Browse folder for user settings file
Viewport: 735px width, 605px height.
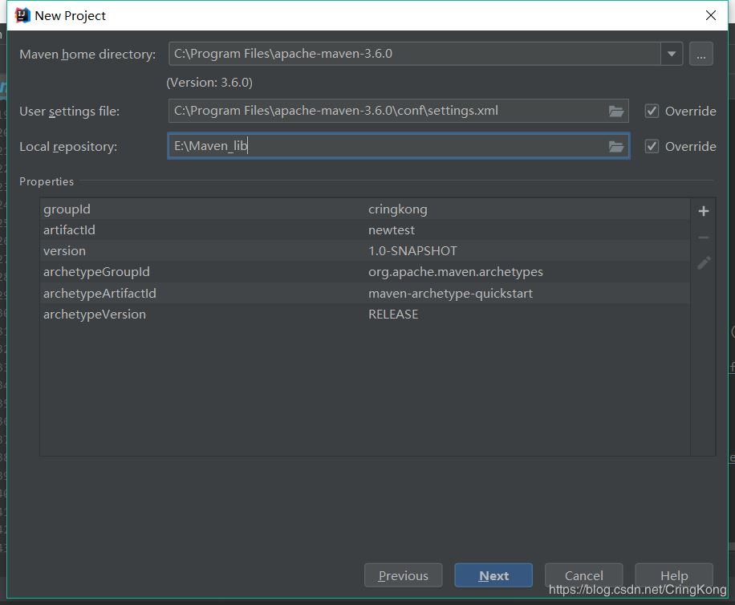tap(616, 112)
